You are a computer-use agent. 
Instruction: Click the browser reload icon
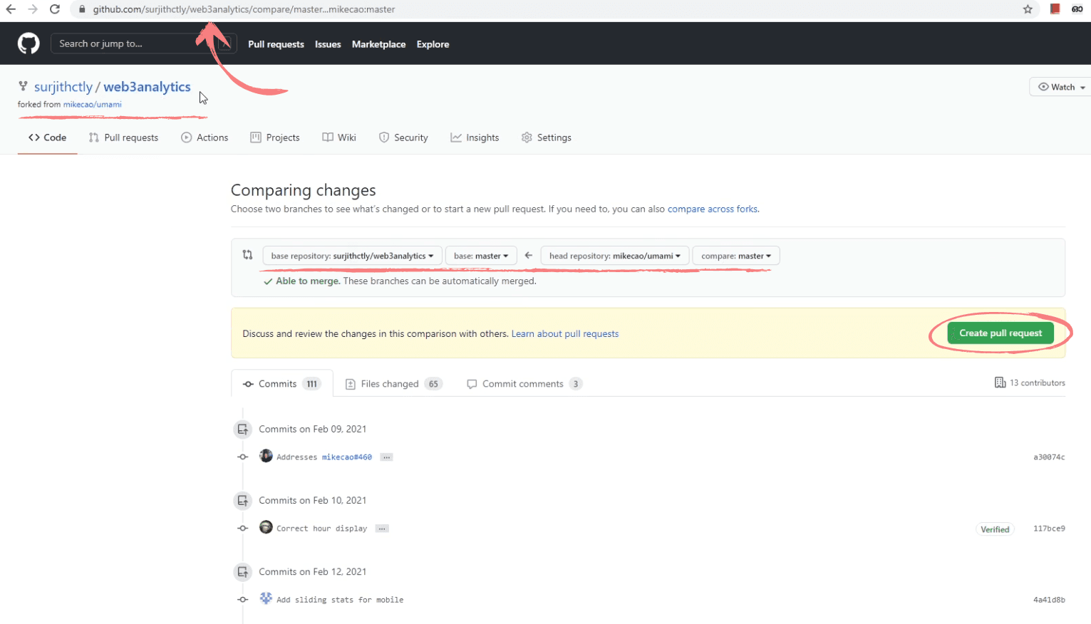click(x=55, y=9)
